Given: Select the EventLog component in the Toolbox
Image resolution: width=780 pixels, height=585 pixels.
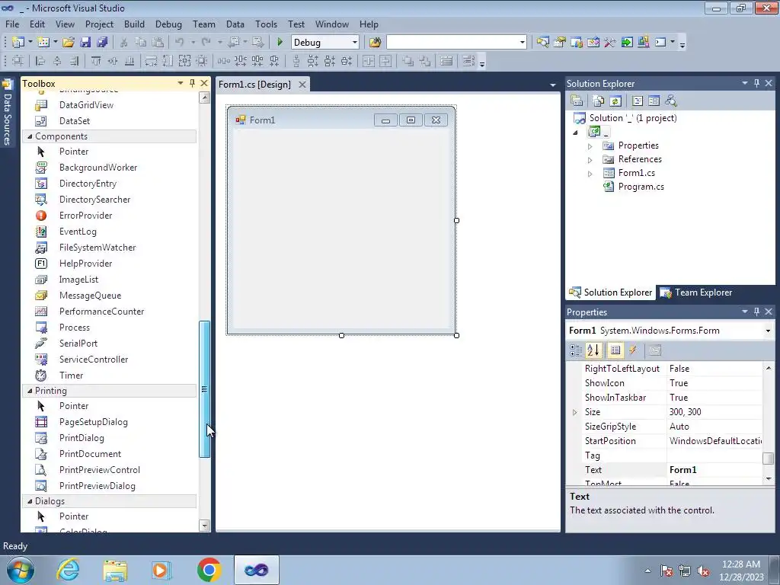Looking at the screenshot, I should [78, 232].
